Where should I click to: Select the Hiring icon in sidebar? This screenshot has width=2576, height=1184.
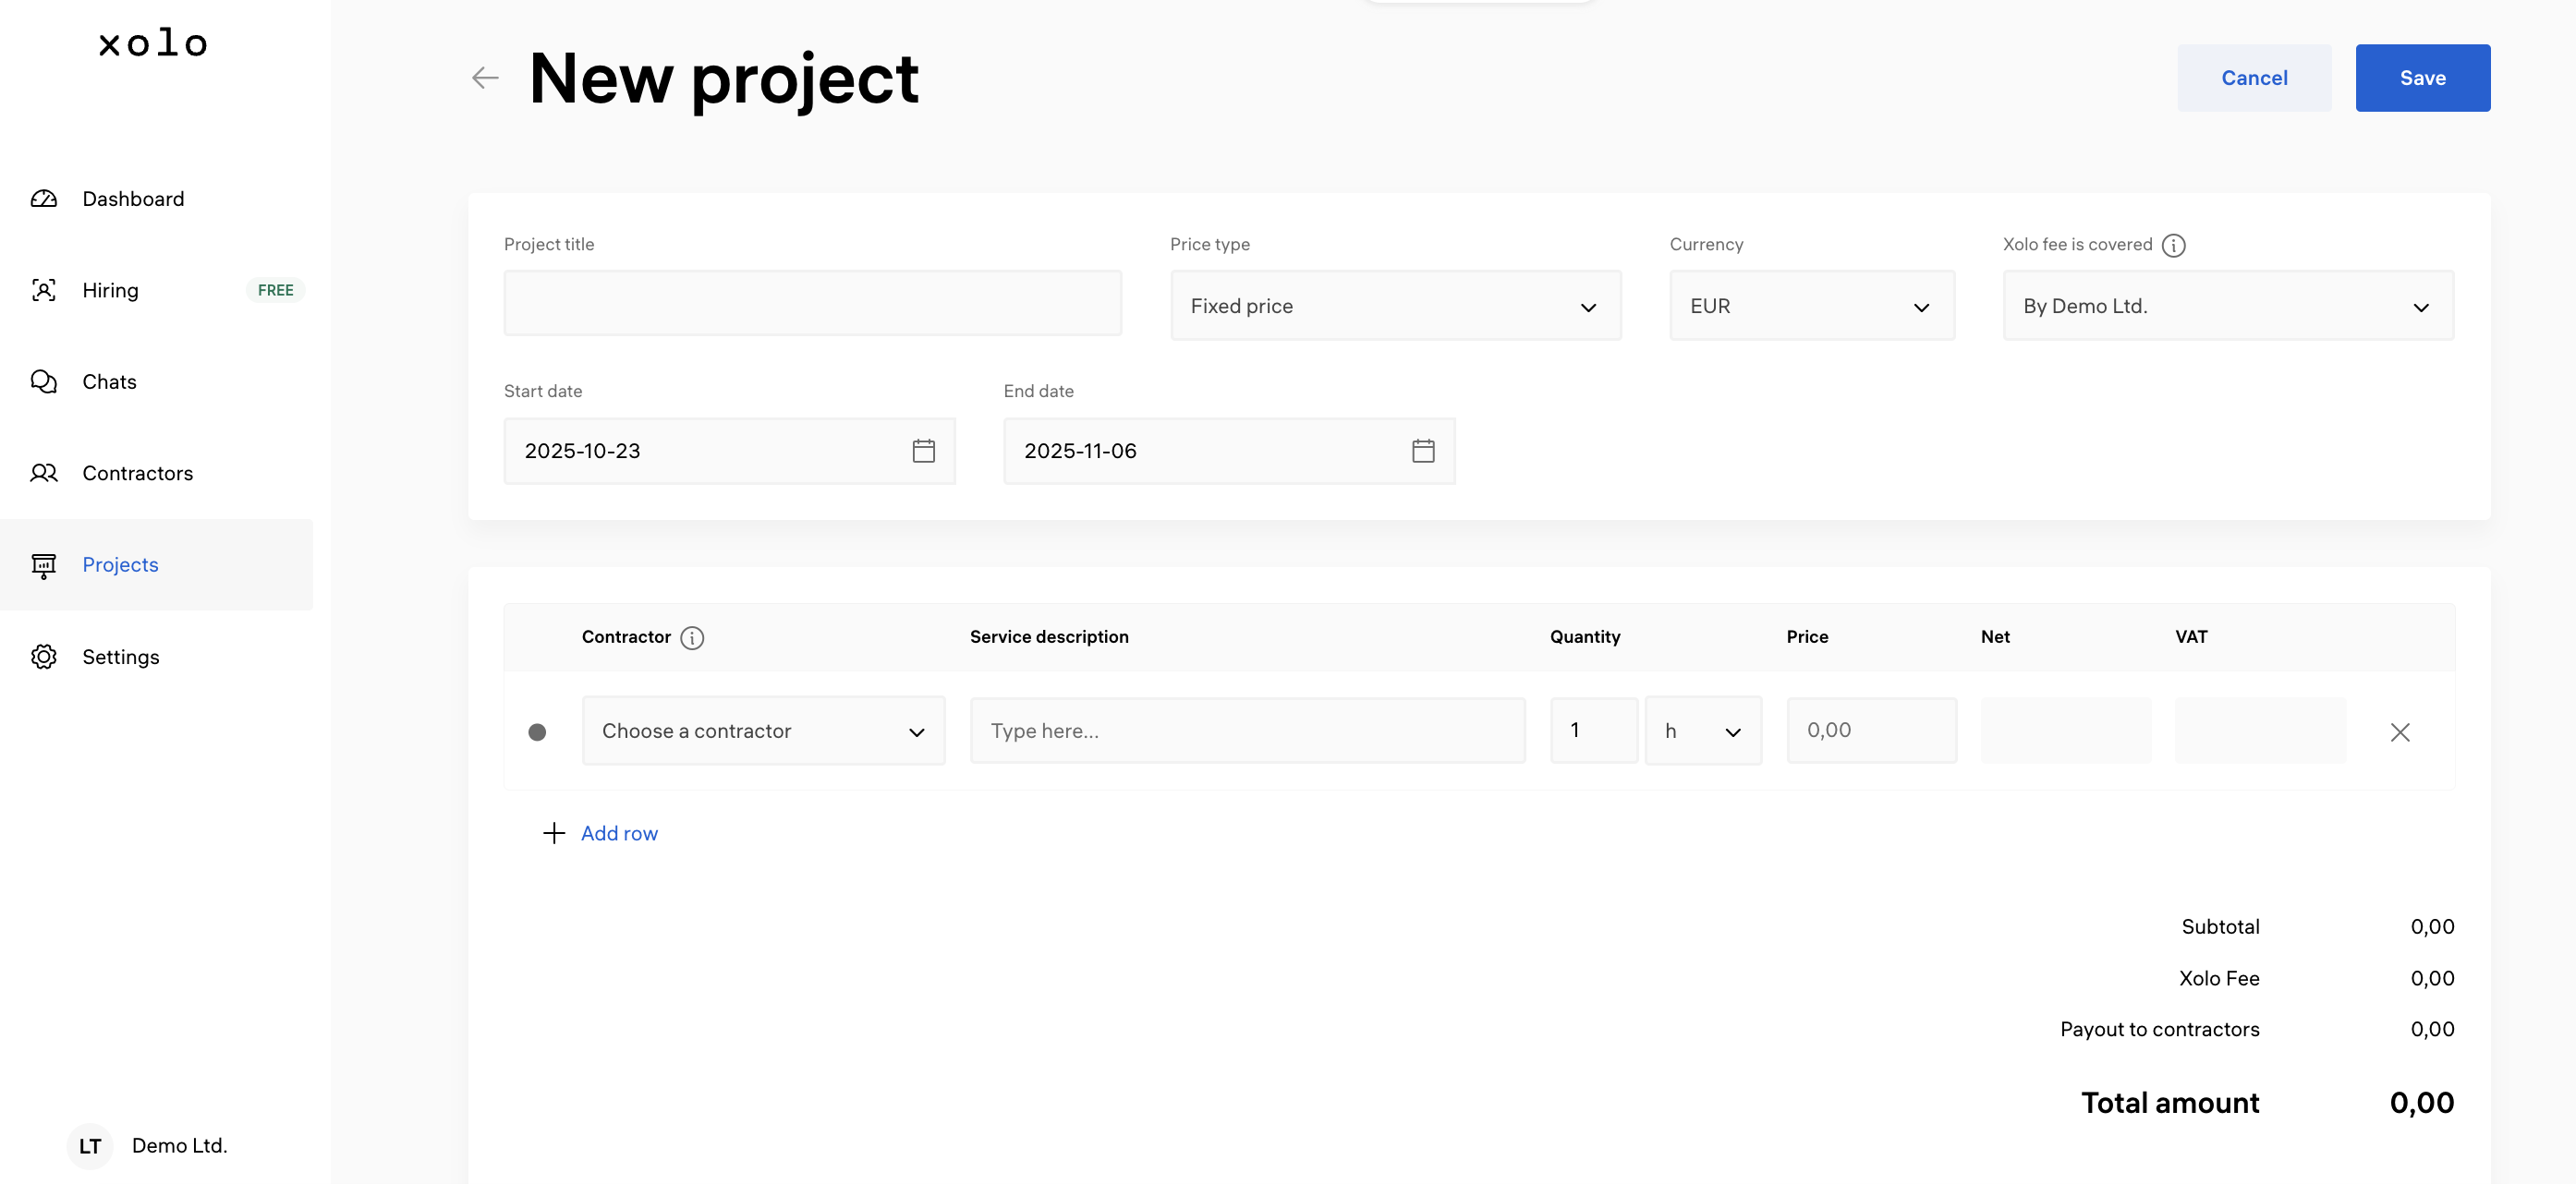44,290
